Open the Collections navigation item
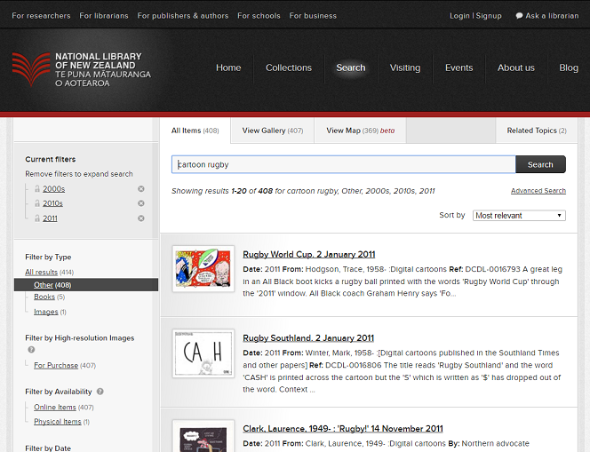Screen dimensions: 590x452 (x=289, y=68)
